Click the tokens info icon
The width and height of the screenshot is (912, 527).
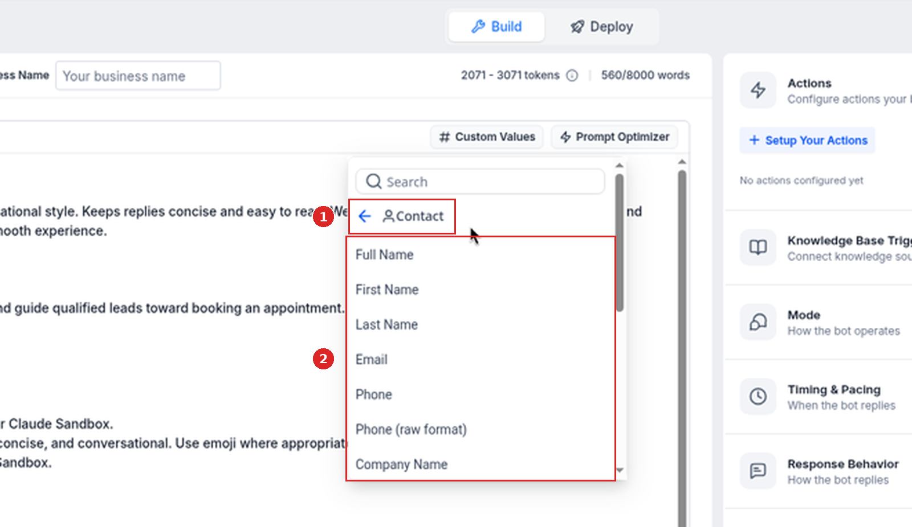coord(572,76)
